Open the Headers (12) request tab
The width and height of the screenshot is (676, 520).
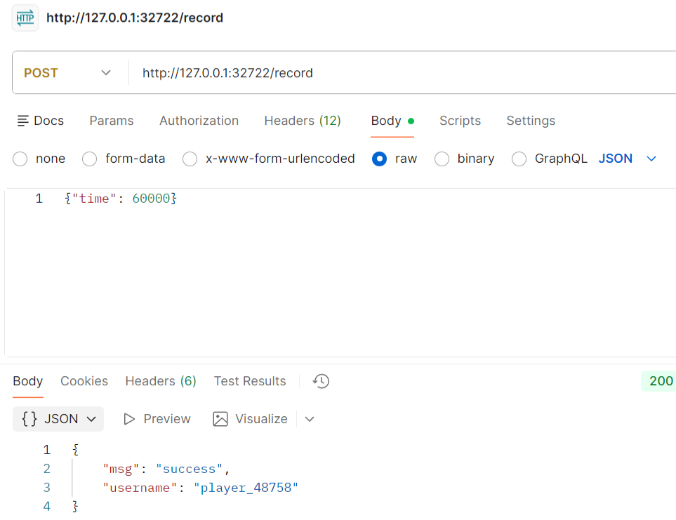click(302, 121)
